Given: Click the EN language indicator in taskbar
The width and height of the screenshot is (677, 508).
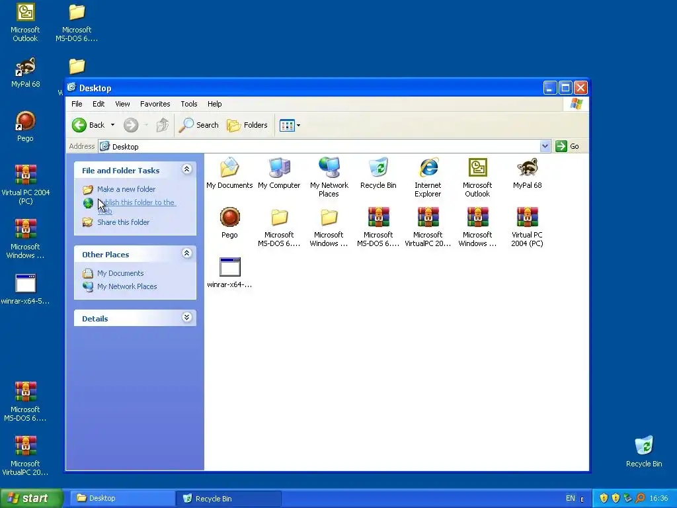Looking at the screenshot, I should tap(571, 499).
